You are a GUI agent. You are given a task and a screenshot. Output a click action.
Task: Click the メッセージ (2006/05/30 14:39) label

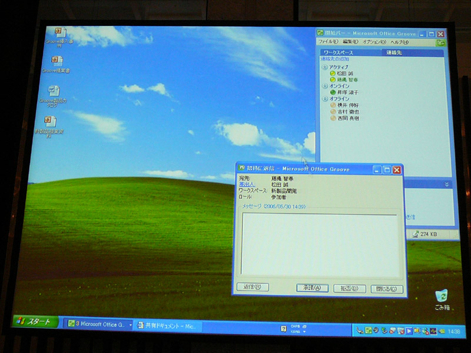pos(274,207)
